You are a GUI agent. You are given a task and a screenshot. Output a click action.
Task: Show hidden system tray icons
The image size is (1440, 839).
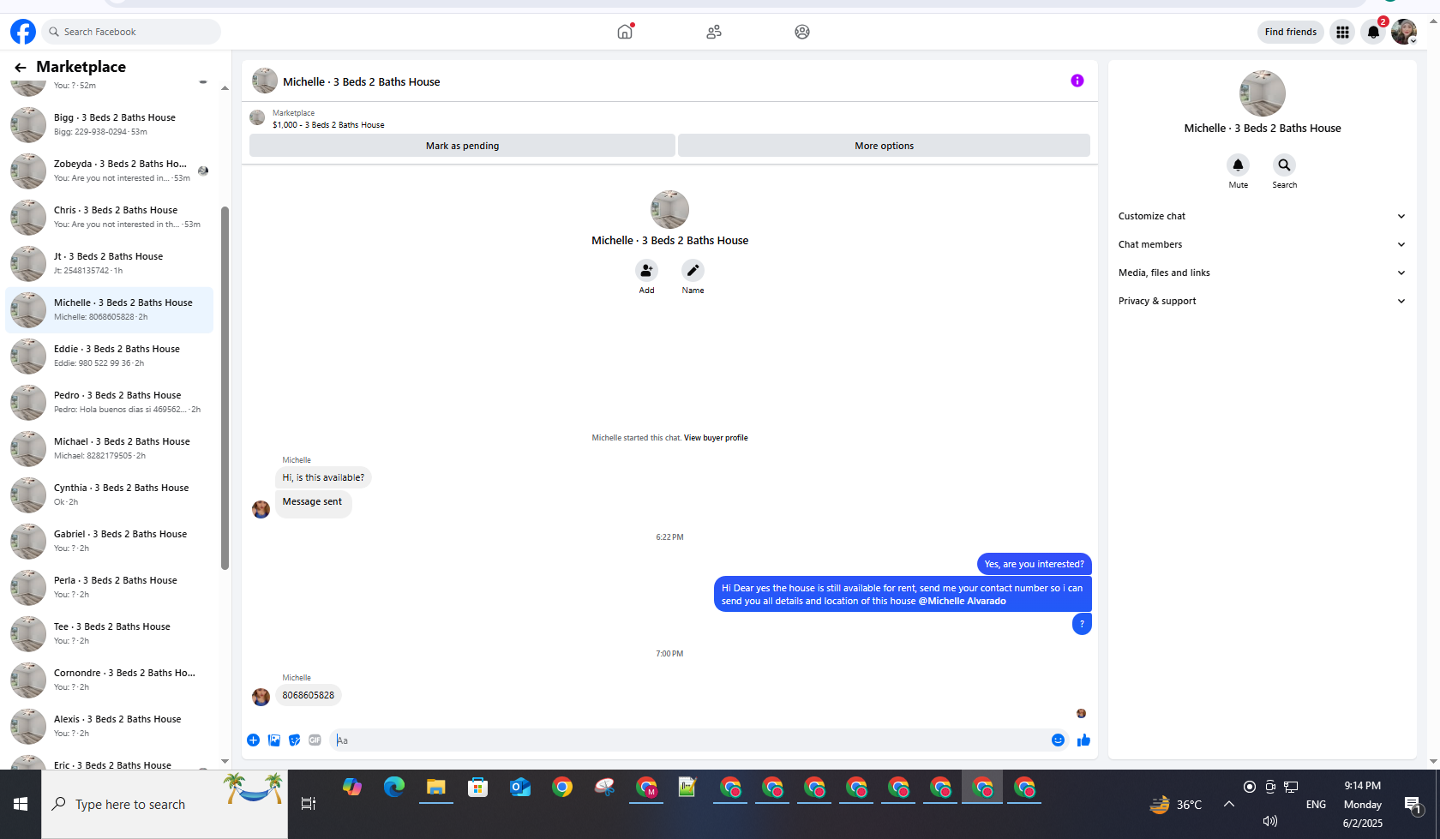[1229, 804]
